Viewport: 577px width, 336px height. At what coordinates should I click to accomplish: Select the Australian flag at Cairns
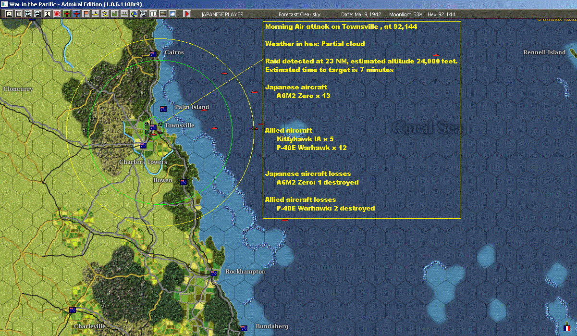[154, 54]
